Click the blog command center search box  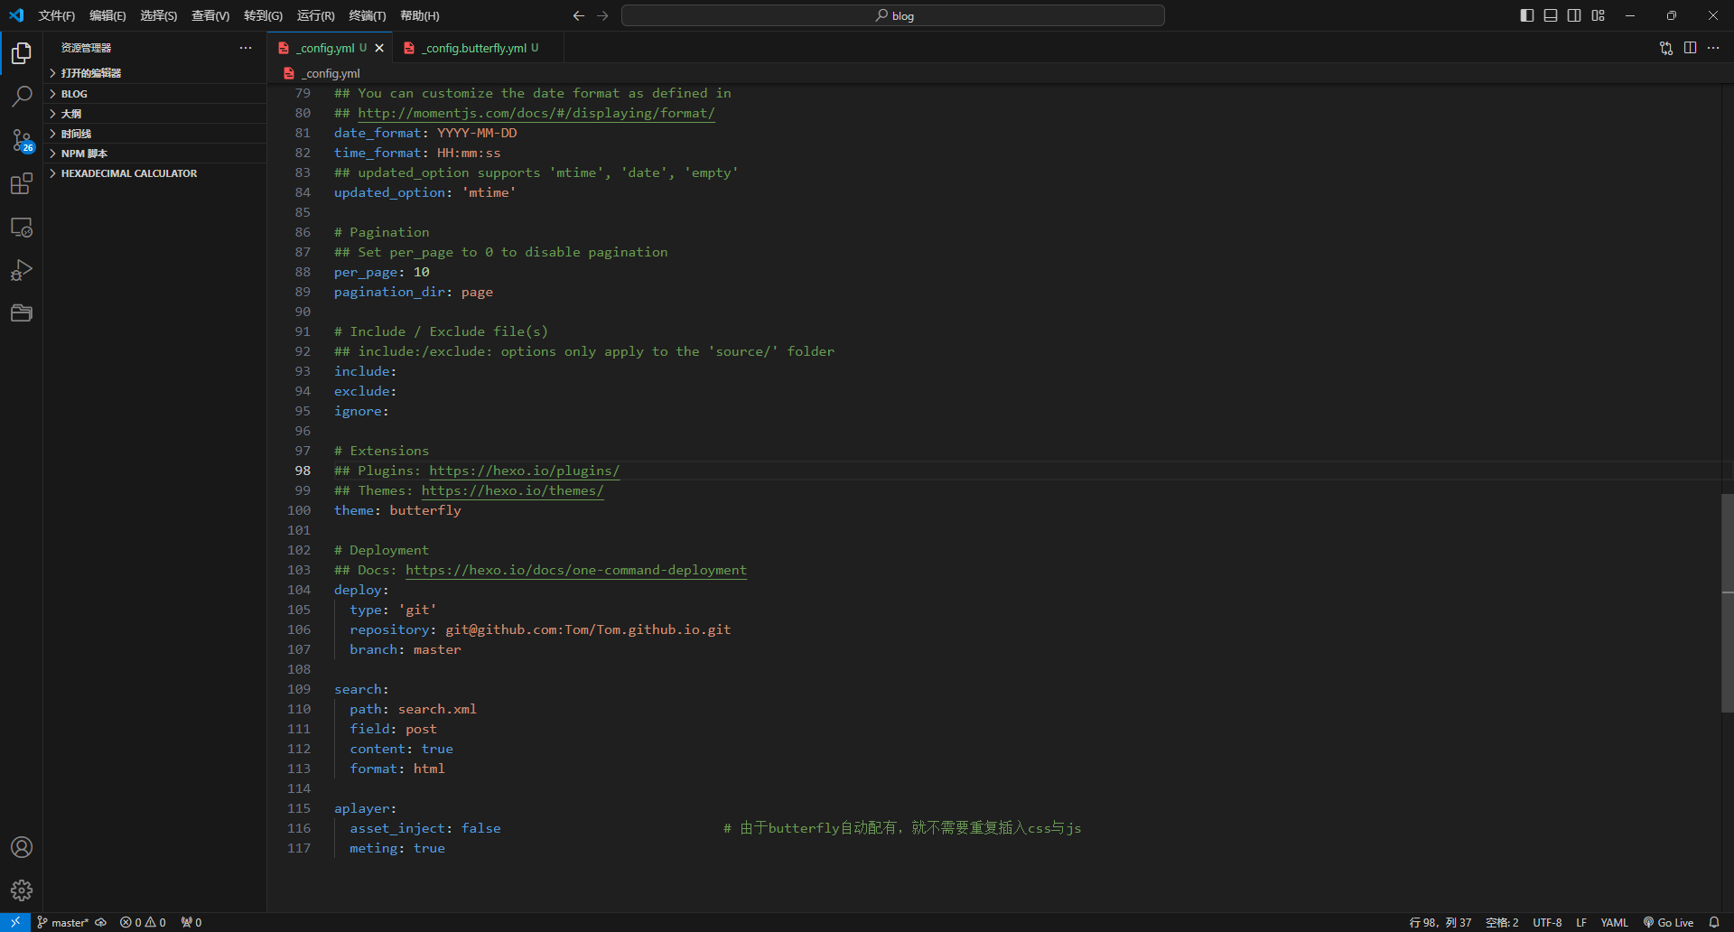tap(893, 15)
